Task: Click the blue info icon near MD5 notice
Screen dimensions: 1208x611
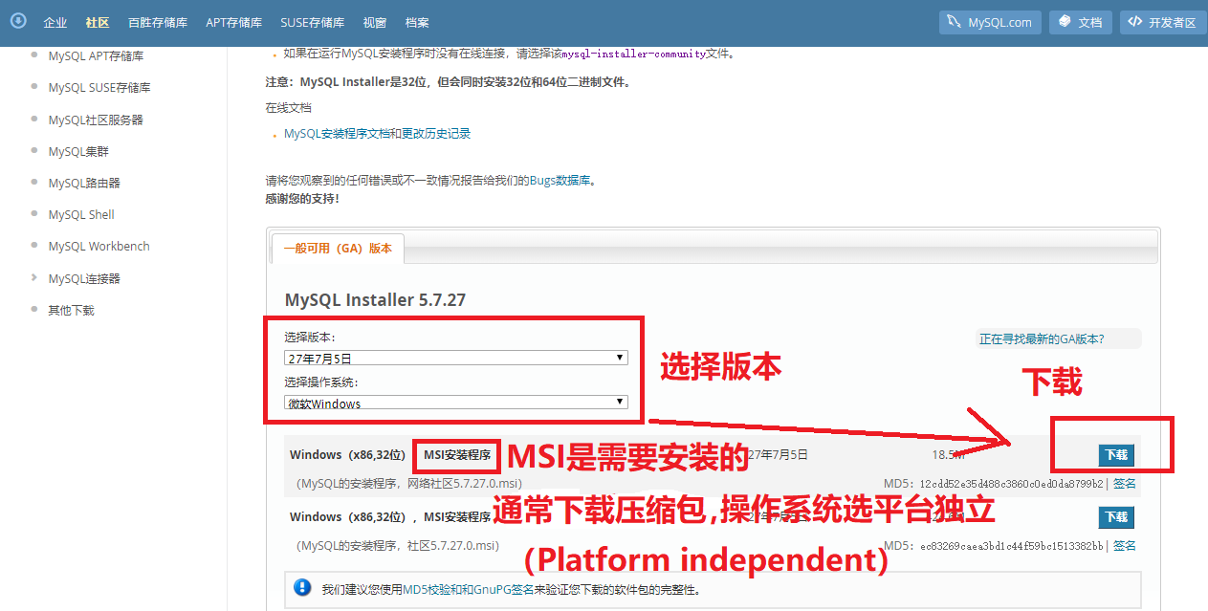Action: pyautogui.click(x=303, y=588)
